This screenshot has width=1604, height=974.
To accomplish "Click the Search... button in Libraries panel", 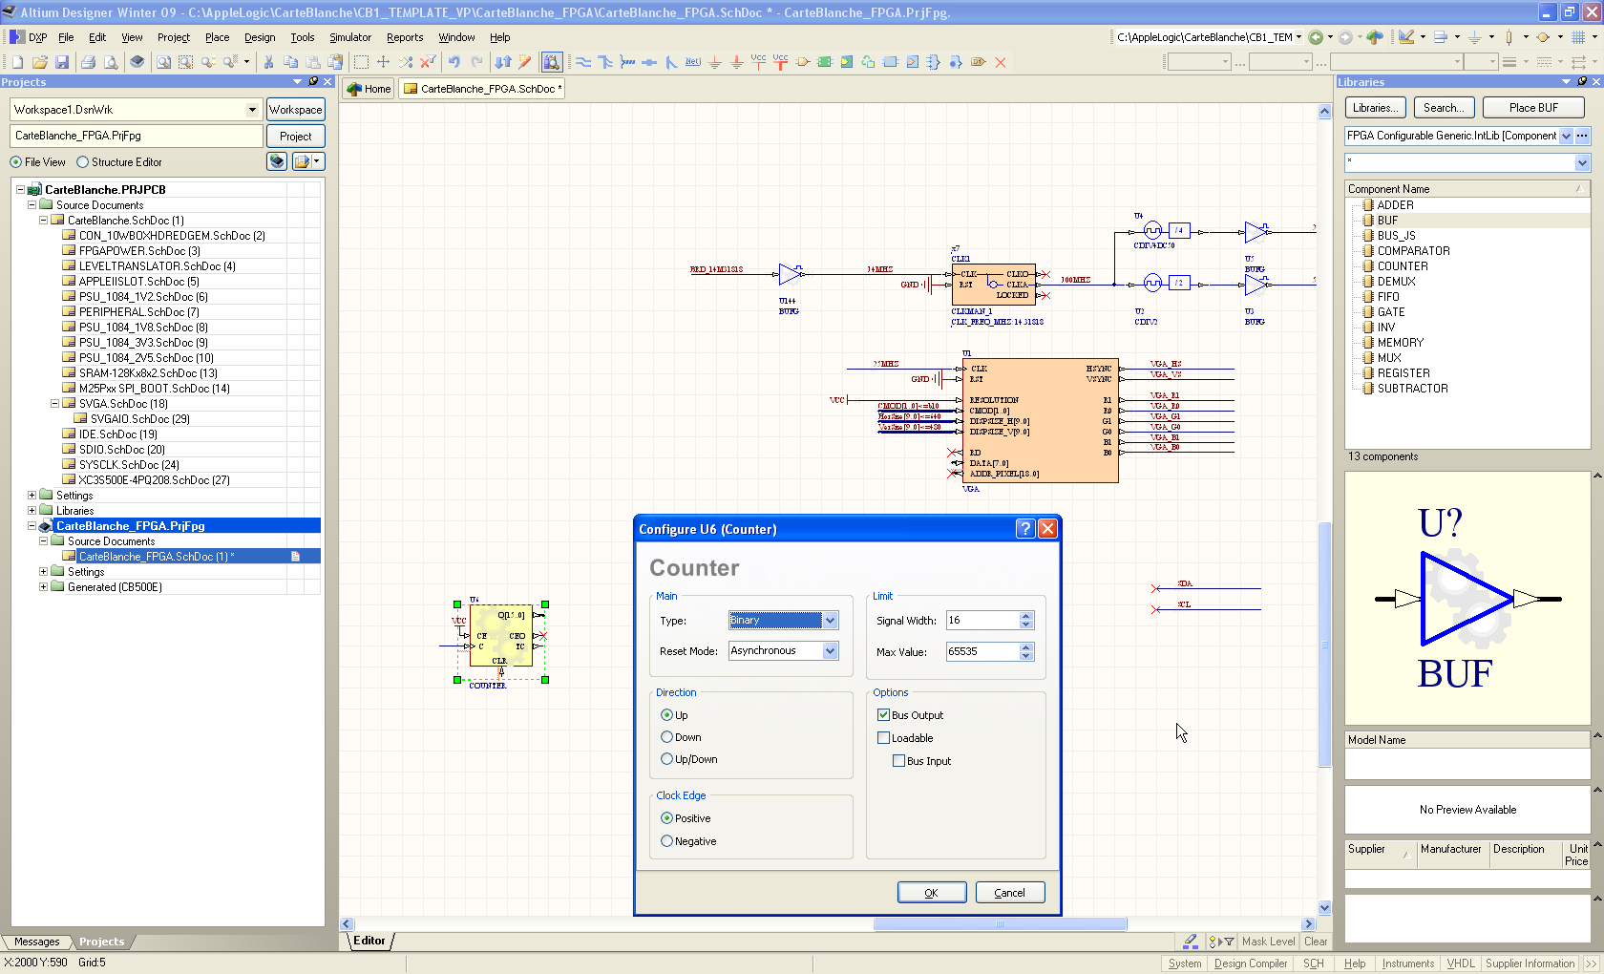I will [1444, 108].
